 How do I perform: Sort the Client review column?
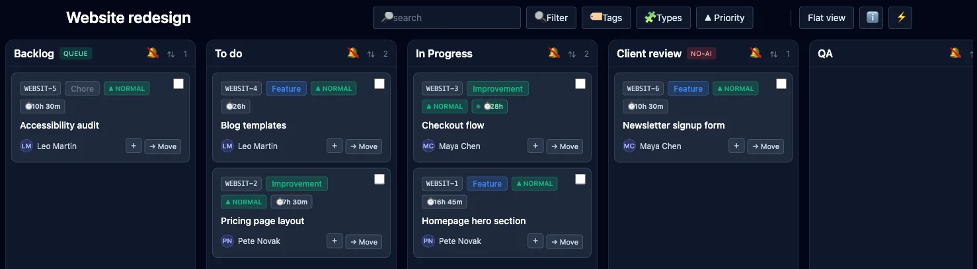(x=773, y=54)
